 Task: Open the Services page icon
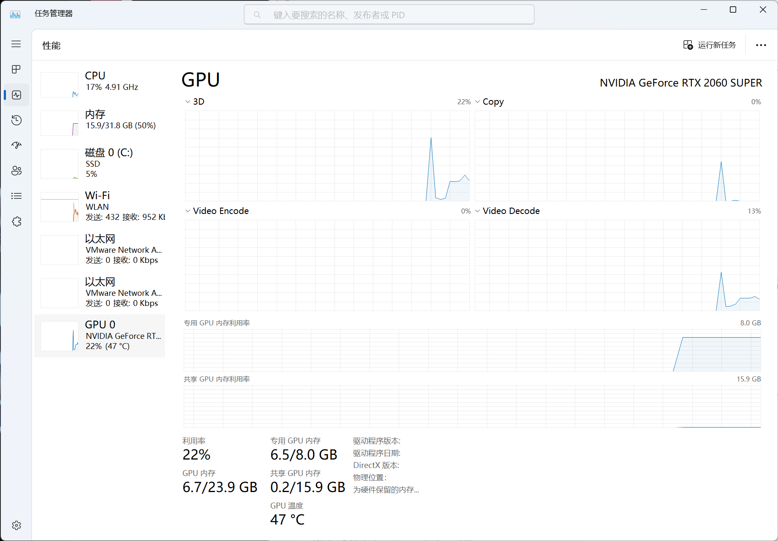(x=16, y=222)
